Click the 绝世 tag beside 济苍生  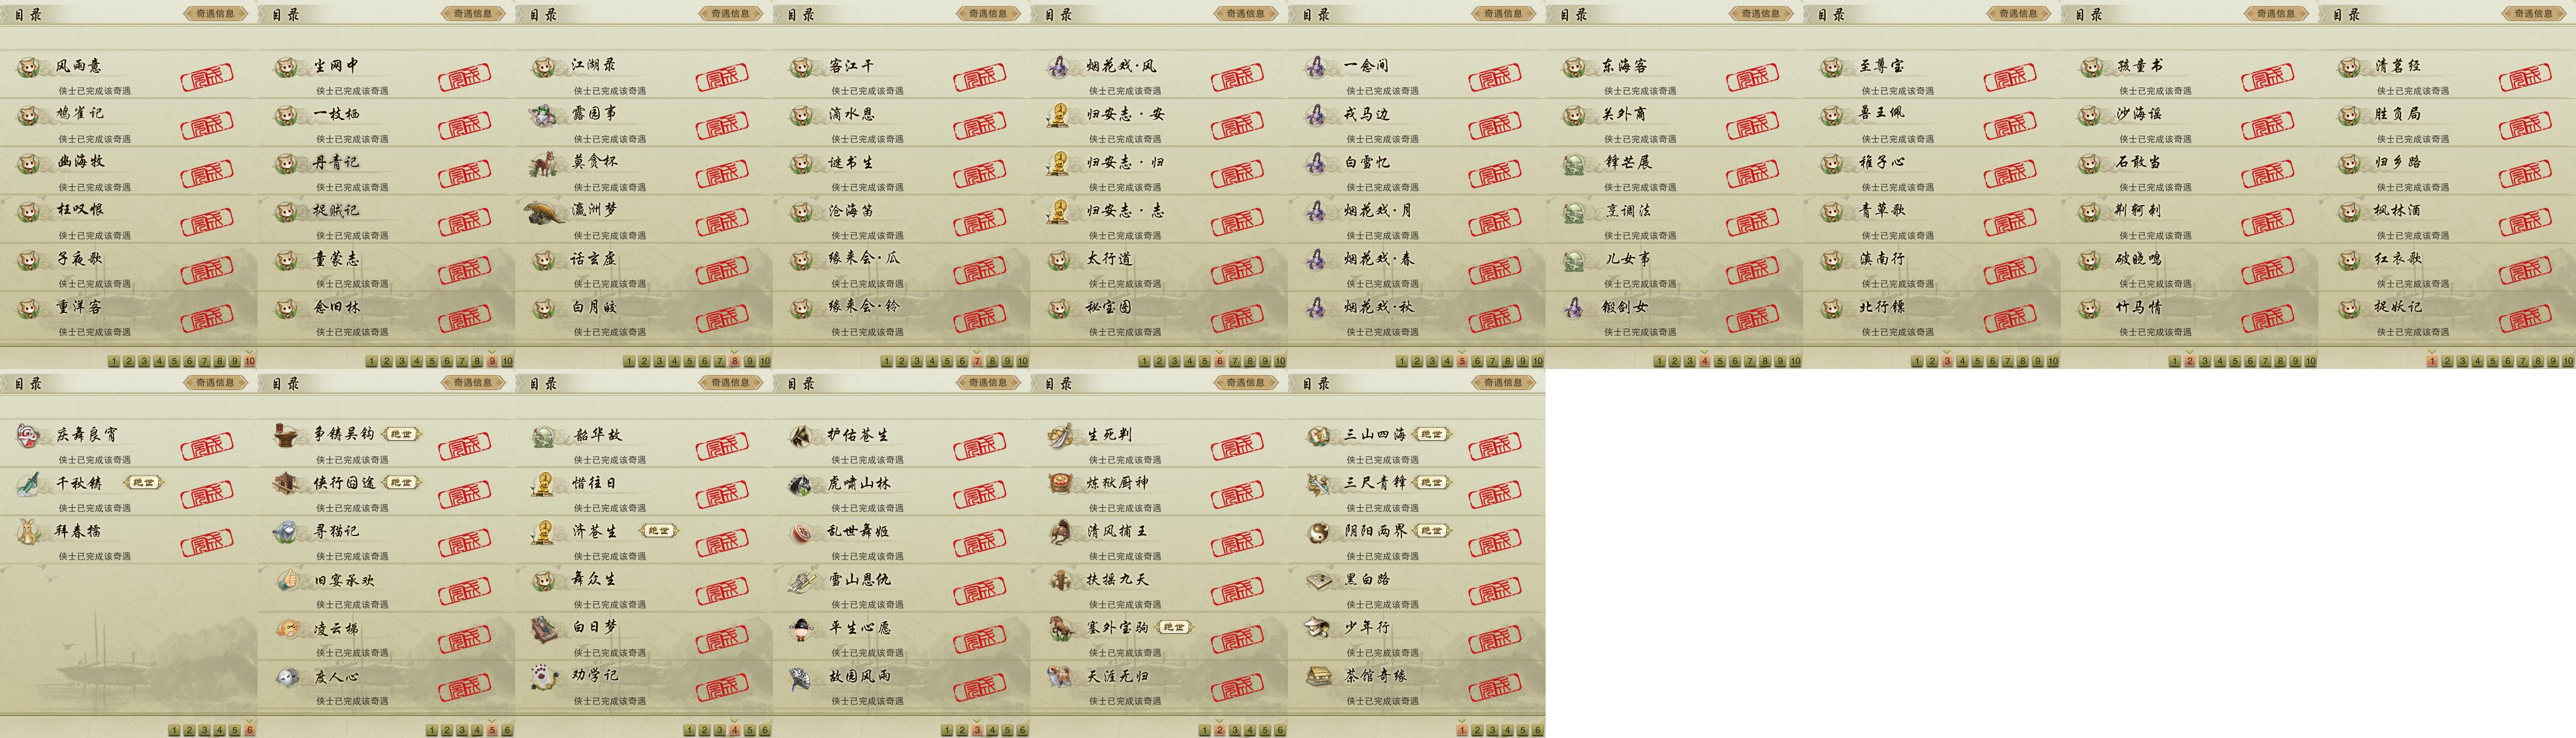(658, 531)
